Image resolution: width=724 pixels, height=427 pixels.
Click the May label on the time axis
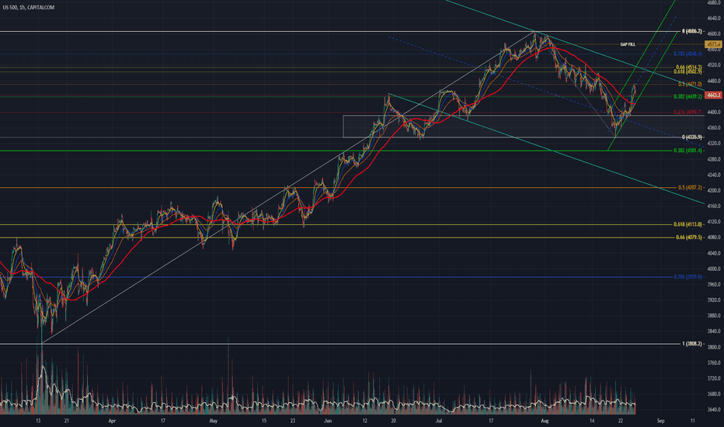(214, 421)
